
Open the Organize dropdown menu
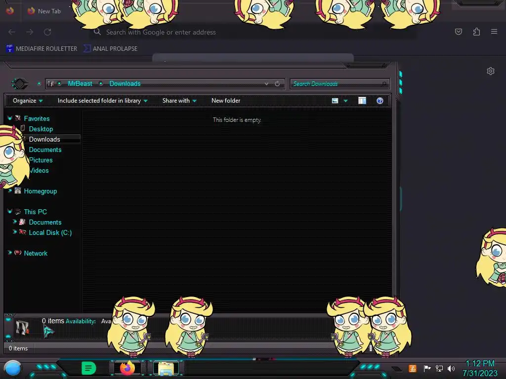(28, 101)
